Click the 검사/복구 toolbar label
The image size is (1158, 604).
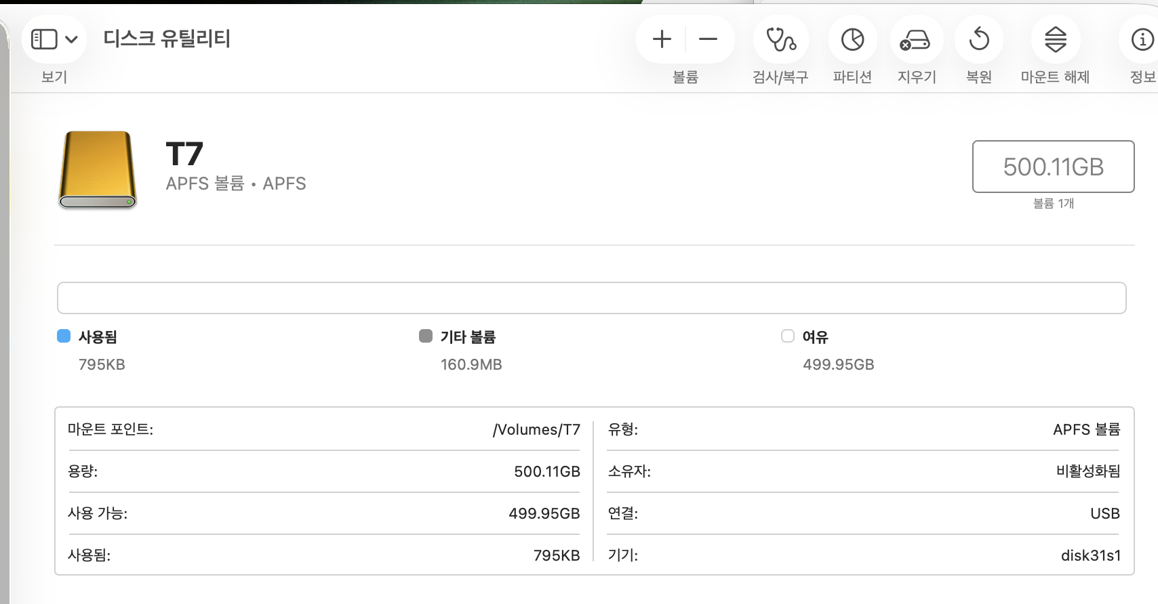tap(780, 77)
